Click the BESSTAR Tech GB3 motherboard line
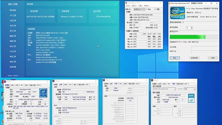Screen dimensions: 222x125 (43, 35)
